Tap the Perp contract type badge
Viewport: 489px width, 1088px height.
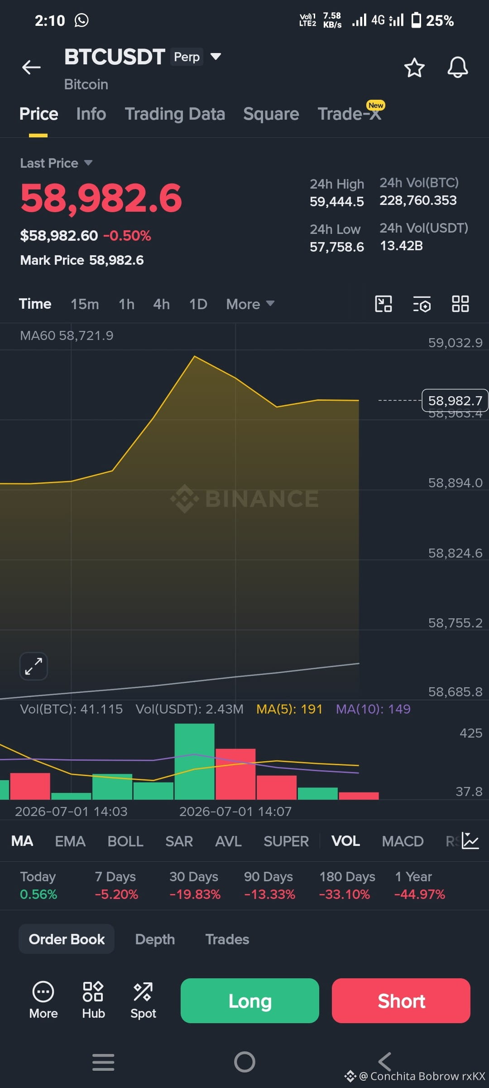(x=187, y=57)
